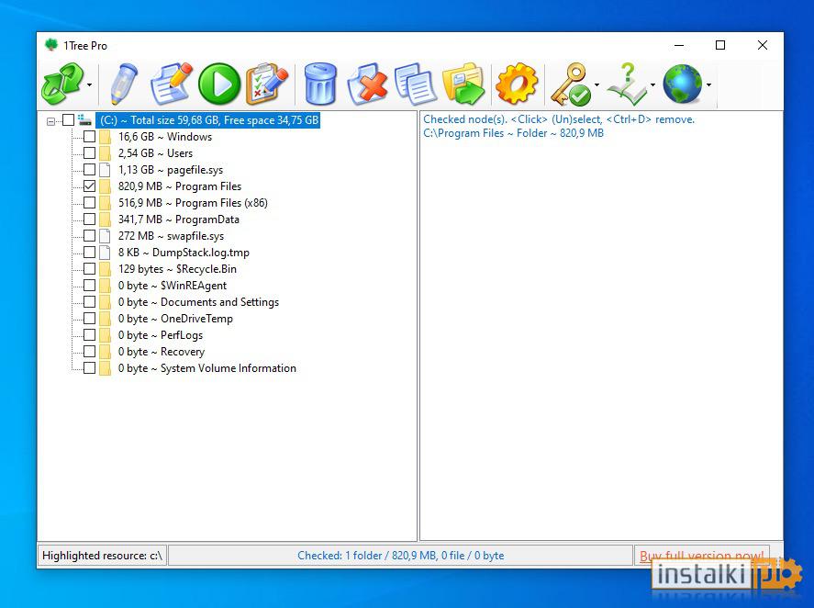Screen dimensions: 814x608
Task: Open dropdown arrow beside globe icon
Action: (x=708, y=84)
